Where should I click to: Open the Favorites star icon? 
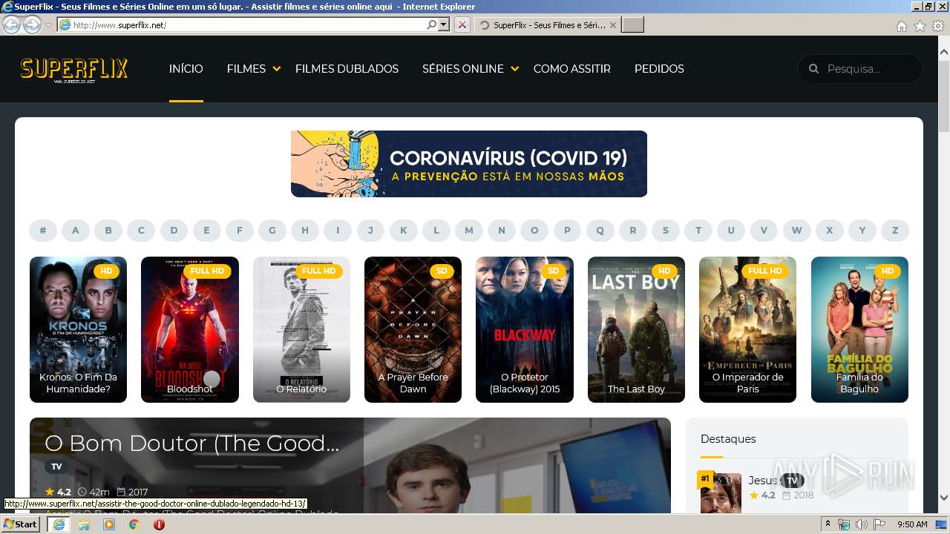920,26
